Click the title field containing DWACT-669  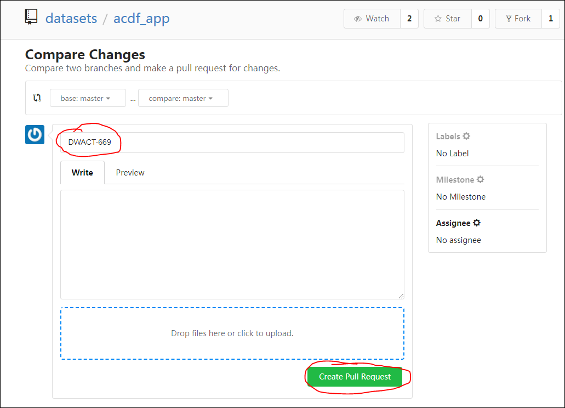click(x=232, y=143)
